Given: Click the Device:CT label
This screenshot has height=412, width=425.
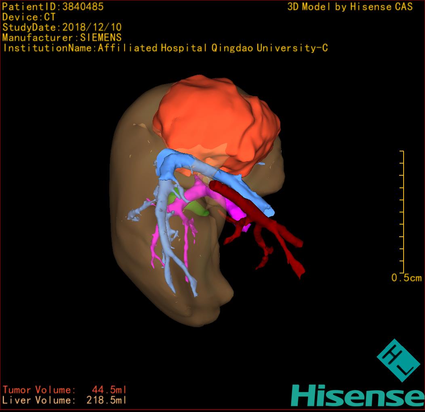Looking at the screenshot, I should tap(29, 17).
